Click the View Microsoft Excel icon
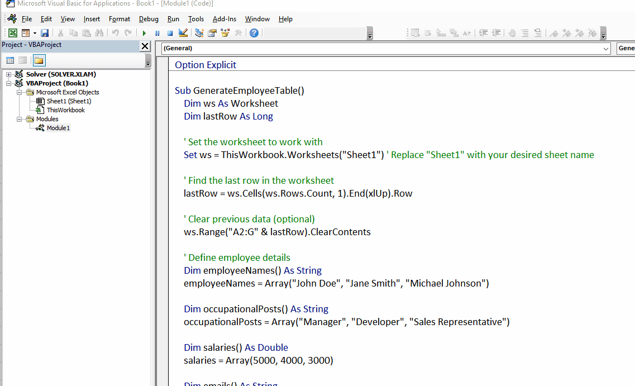Screen dimensions: 635x386 click(x=12, y=33)
